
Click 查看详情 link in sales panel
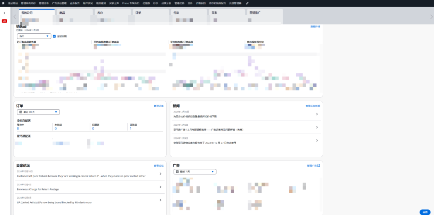[315, 27]
